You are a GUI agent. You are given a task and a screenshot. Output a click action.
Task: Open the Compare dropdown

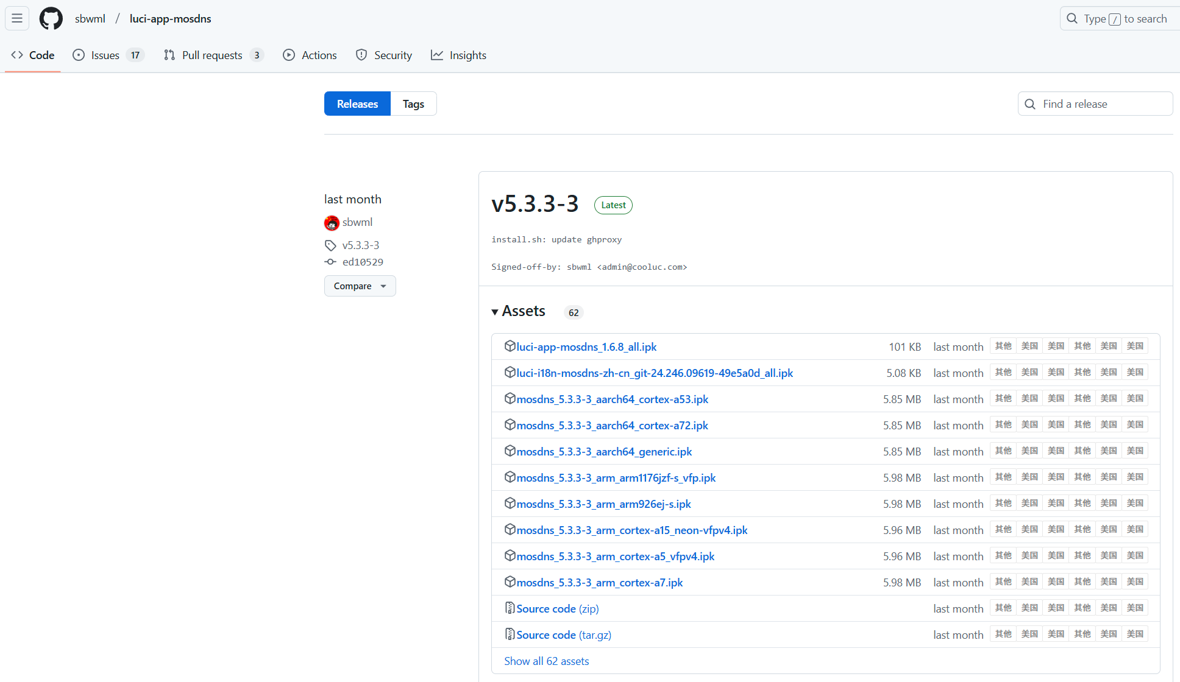[360, 286]
